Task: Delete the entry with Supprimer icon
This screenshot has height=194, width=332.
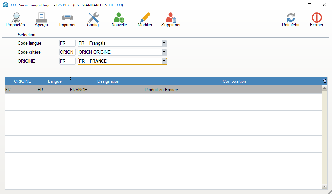Action: coord(171,18)
